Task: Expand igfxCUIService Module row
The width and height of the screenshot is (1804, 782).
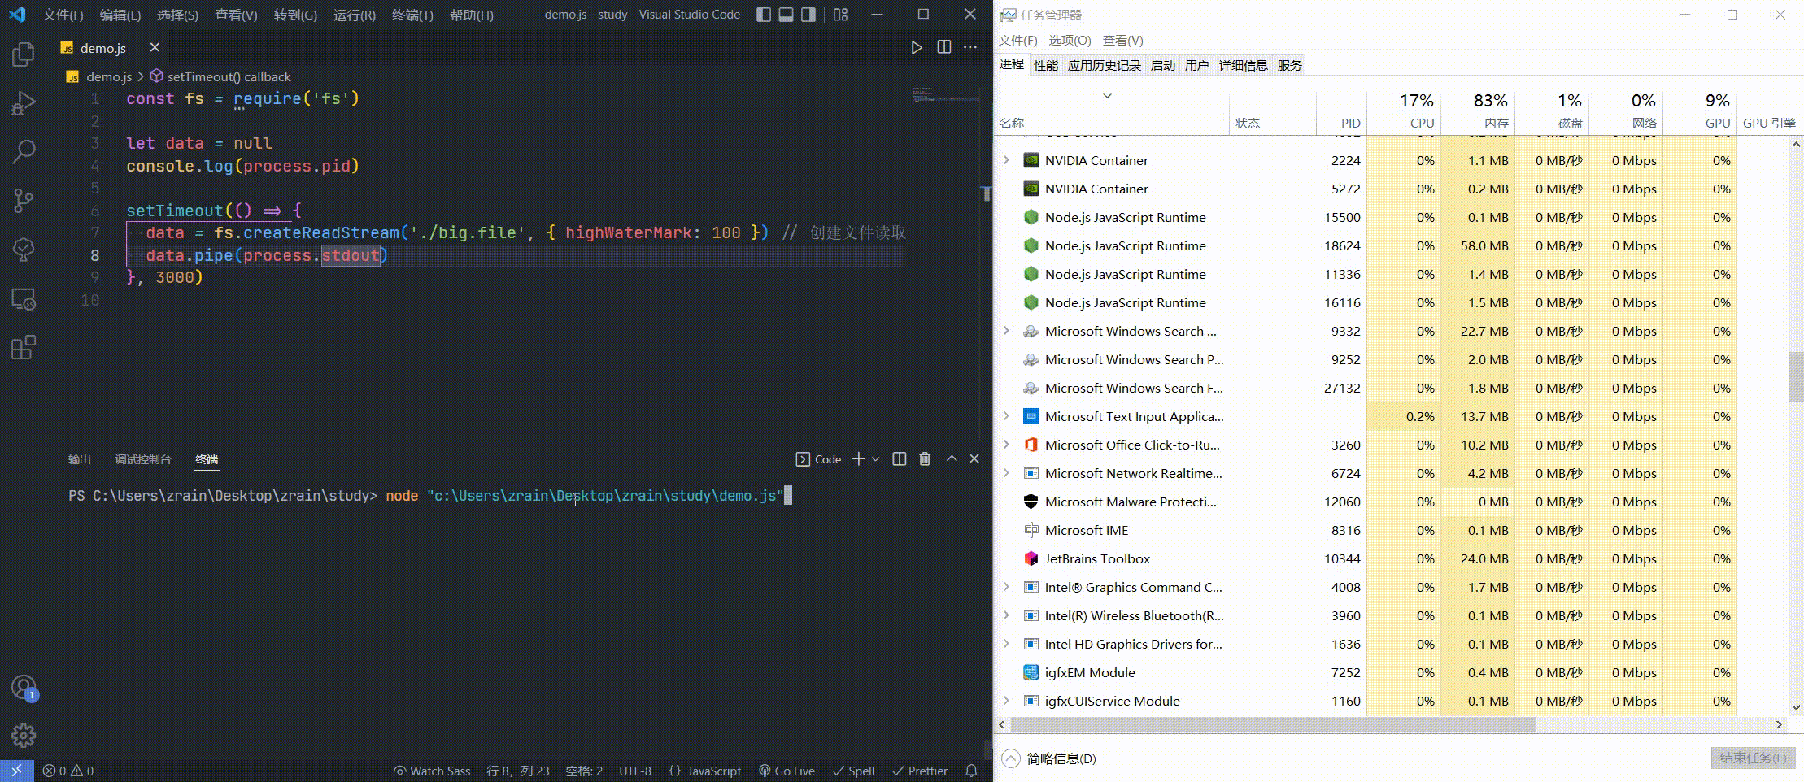Action: tap(1006, 701)
